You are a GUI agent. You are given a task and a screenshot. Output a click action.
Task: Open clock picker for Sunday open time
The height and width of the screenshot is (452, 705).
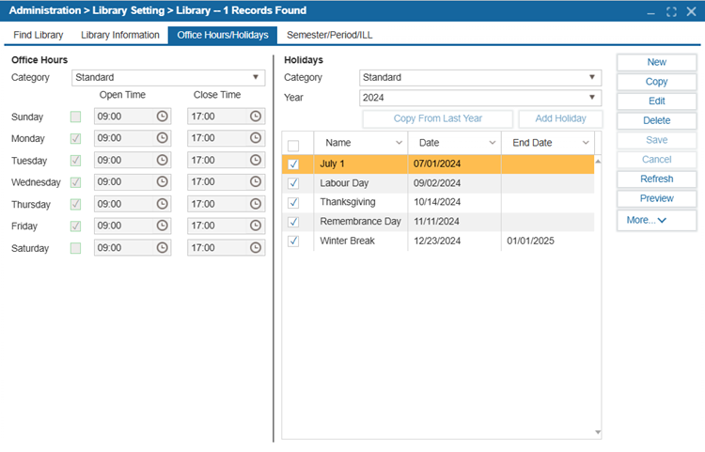tap(163, 117)
